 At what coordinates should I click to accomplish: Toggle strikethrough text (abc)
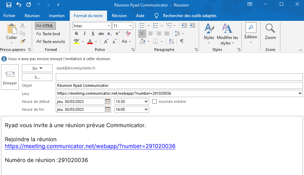[101, 33]
